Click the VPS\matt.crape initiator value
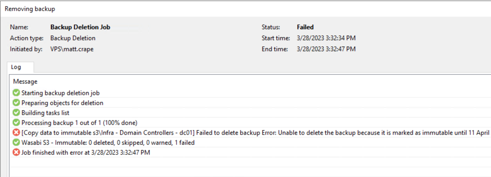Image resolution: width=491 pixels, height=177 pixels. [72, 49]
